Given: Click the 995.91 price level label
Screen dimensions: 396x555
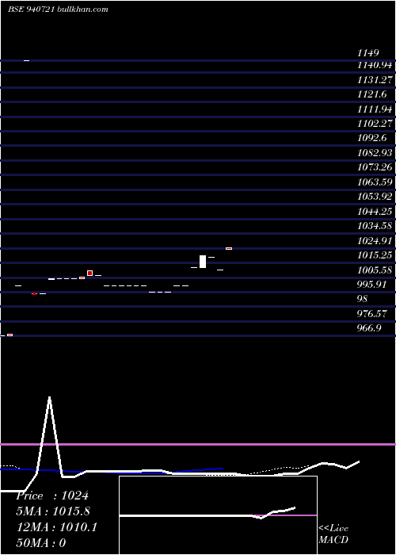Looking at the screenshot, I should pos(371,285).
